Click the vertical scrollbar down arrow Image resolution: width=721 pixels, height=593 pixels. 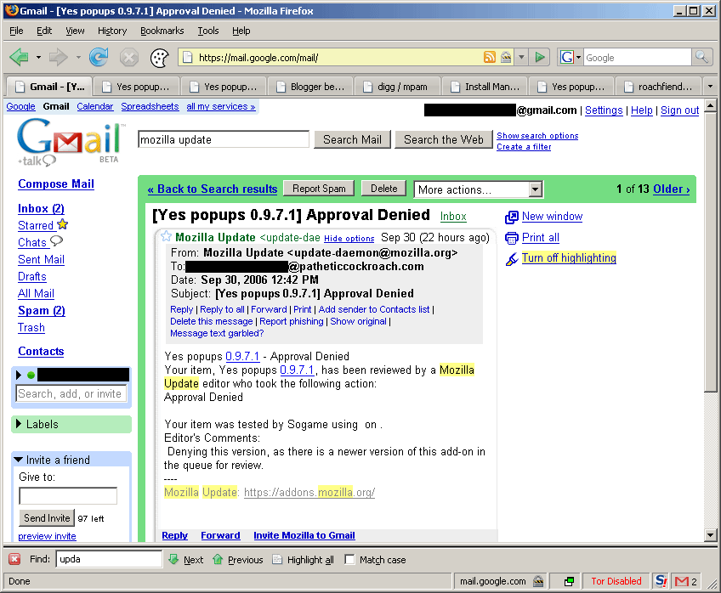tap(710, 534)
